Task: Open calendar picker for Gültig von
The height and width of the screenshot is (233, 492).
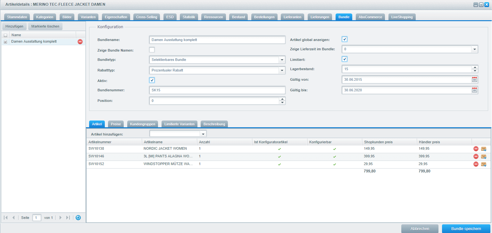Action: [475, 79]
